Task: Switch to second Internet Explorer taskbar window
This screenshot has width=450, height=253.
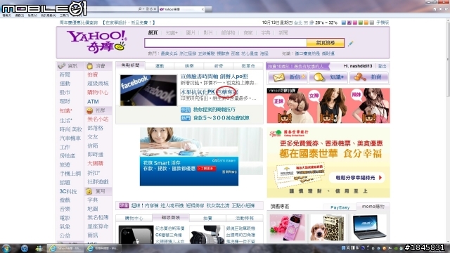Action: point(103,248)
